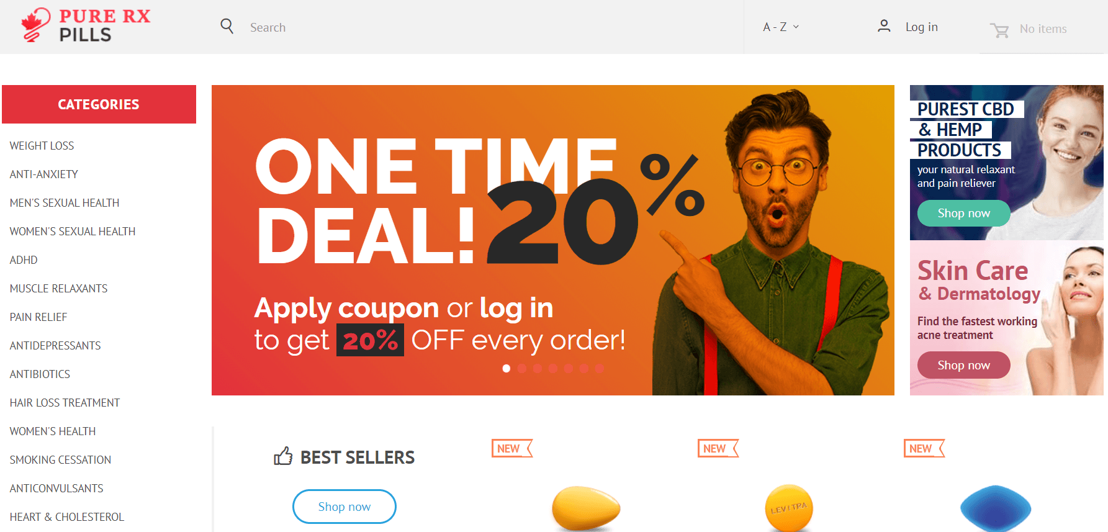Click the Pure RX Pills logo
1108x532 pixels.
click(86, 25)
